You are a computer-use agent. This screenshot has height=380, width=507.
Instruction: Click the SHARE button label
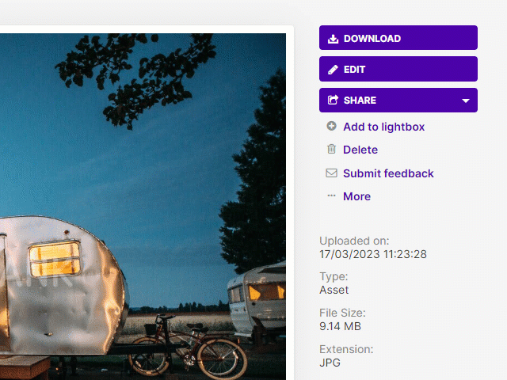360,101
